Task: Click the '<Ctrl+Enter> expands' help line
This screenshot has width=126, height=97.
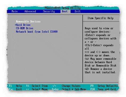Action: click(x=99, y=45)
